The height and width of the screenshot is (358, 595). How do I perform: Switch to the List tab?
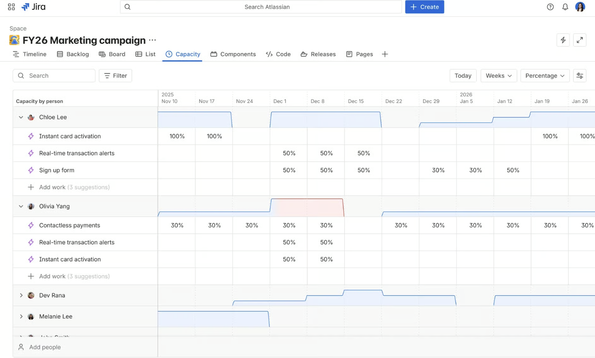145,54
